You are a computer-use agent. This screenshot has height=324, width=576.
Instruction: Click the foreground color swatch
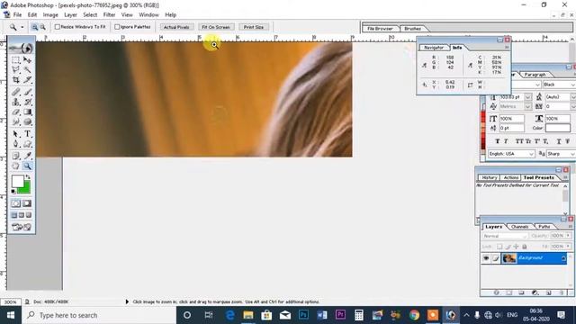point(17,181)
